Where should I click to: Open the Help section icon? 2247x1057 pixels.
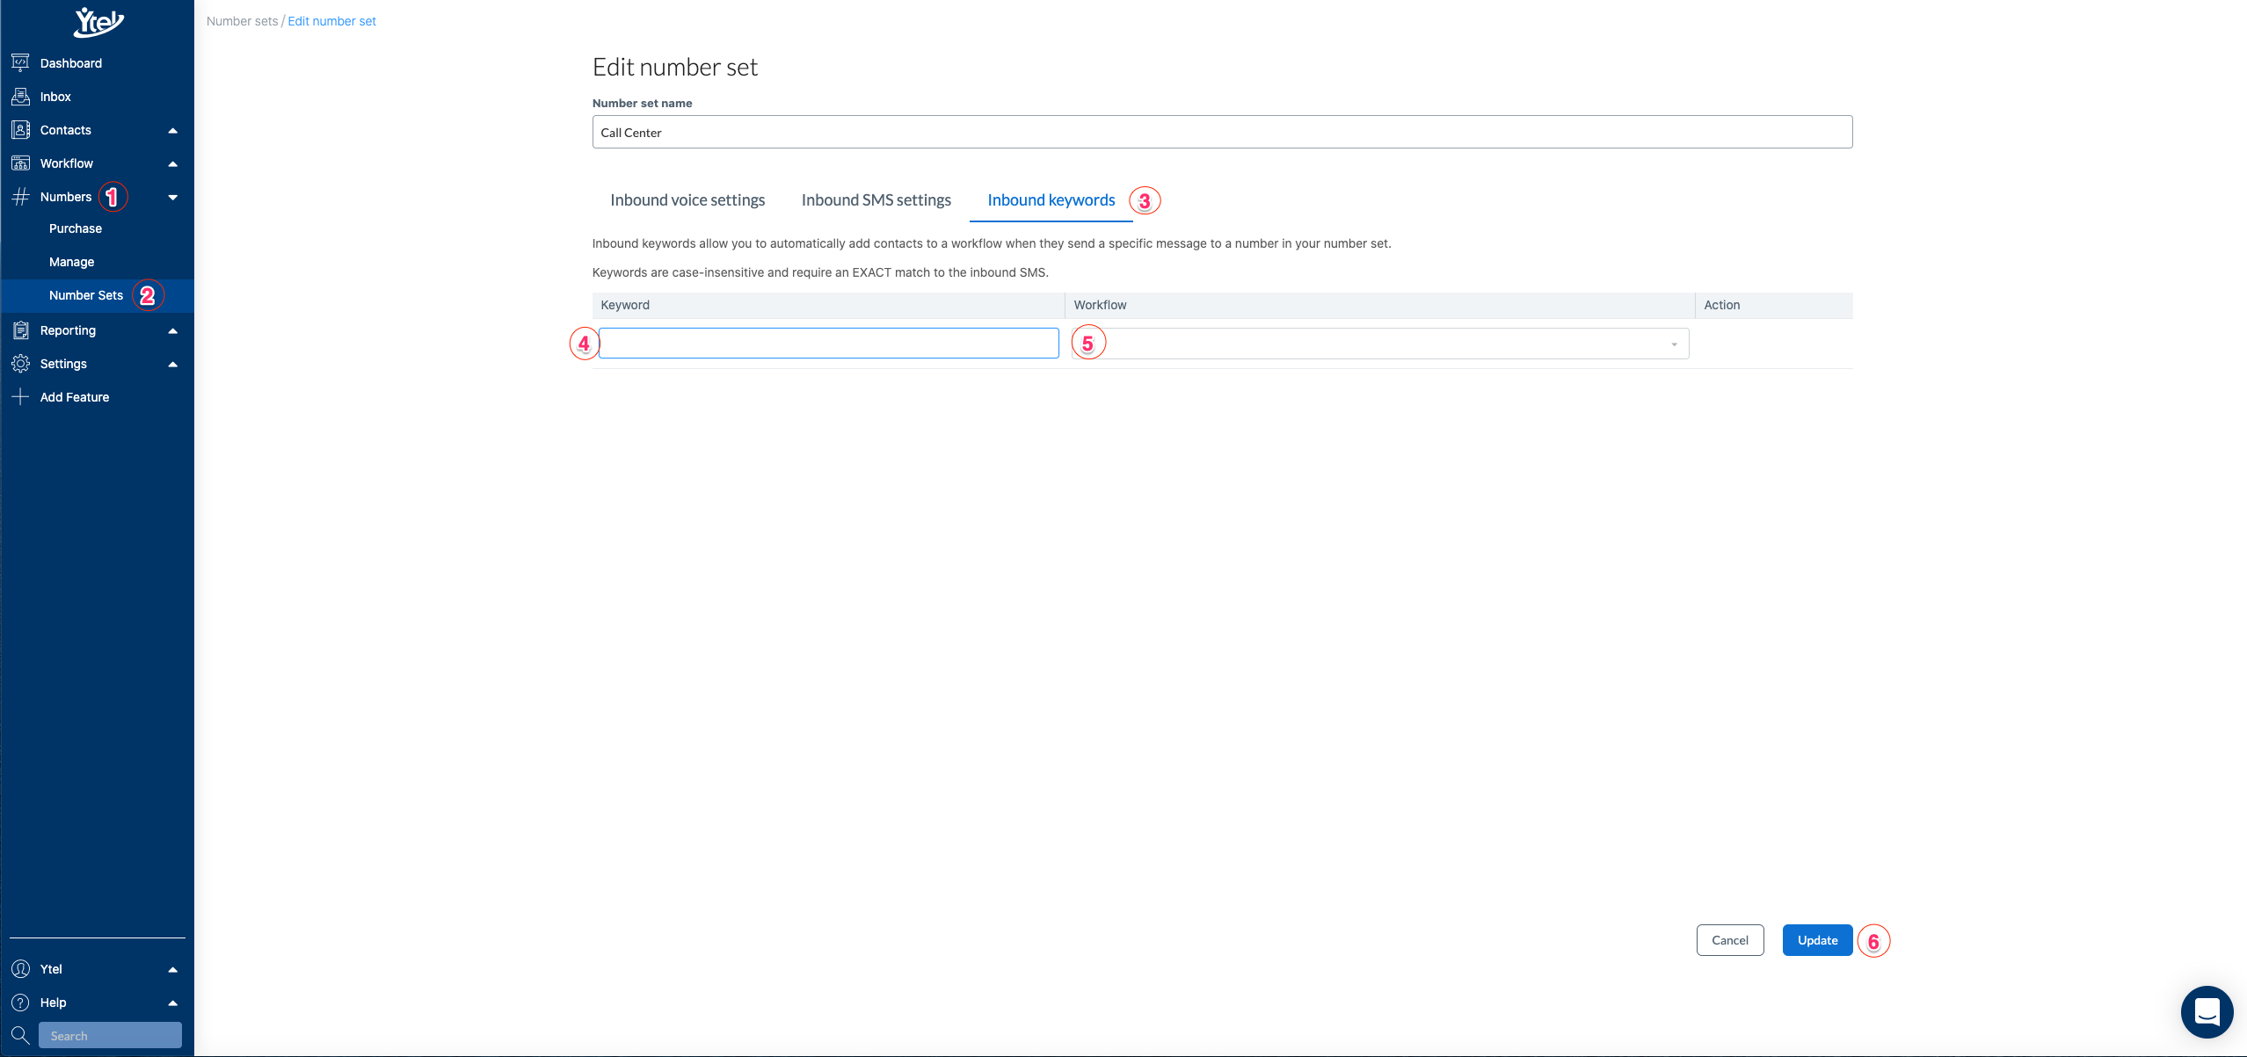coord(20,1002)
